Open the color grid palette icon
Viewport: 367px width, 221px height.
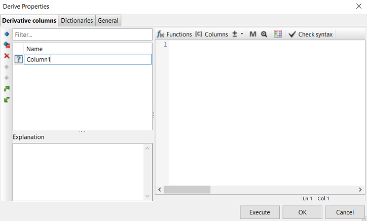[x=278, y=34]
